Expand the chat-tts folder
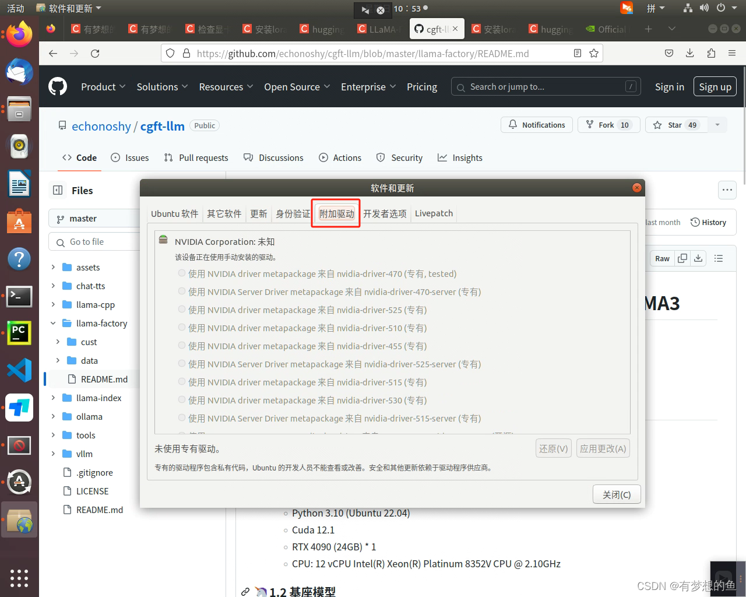 point(53,286)
